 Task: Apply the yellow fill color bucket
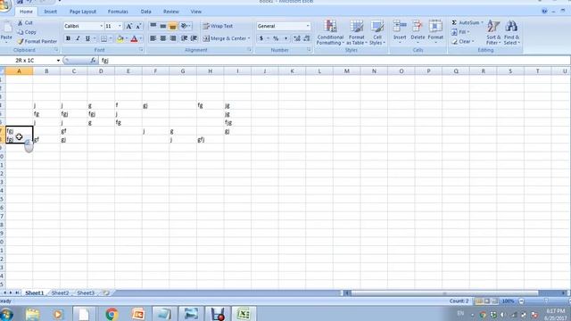point(120,38)
